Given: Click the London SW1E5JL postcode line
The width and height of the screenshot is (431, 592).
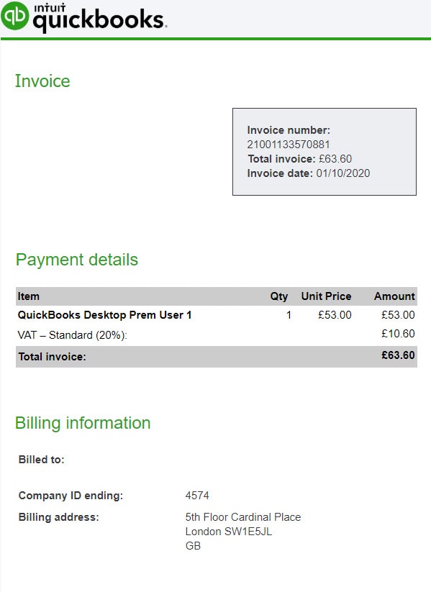Looking at the screenshot, I should pos(229,532).
